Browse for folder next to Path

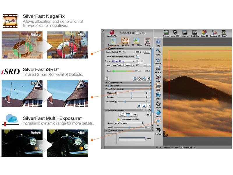coord(137,56)
